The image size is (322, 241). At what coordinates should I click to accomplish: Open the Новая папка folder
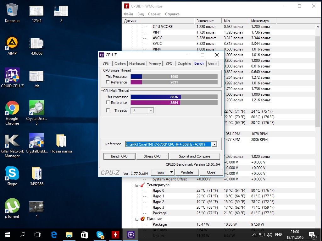pos(61,143)
